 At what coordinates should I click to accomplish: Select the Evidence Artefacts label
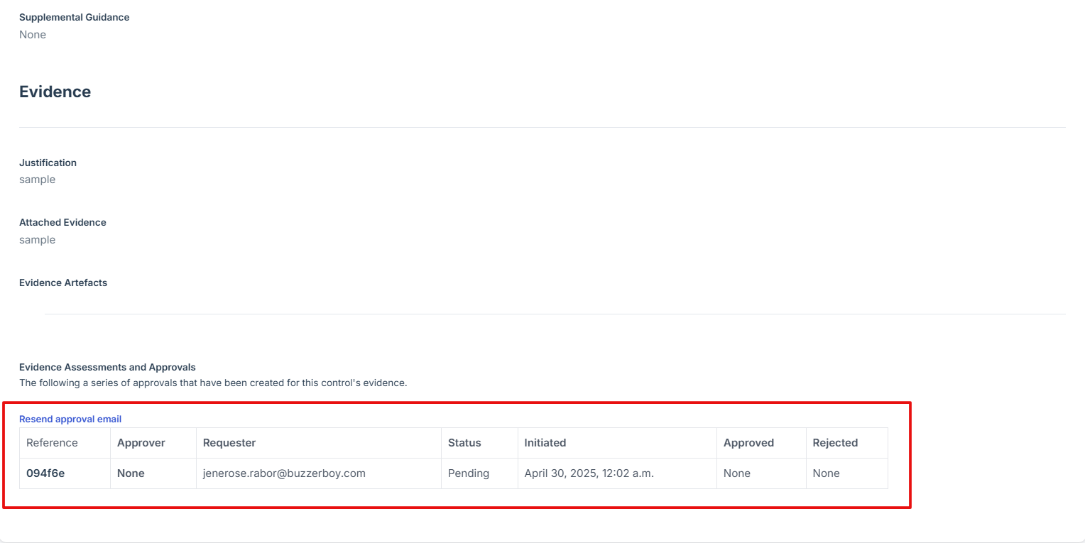(x=63, y=283)
